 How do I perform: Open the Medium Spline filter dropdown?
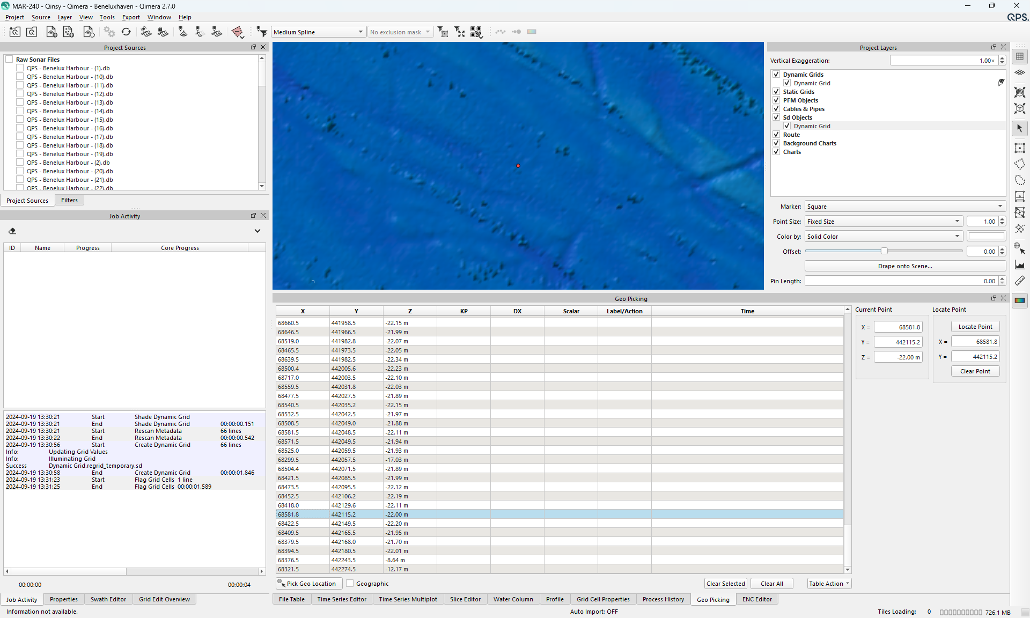[x=318, y=32]
